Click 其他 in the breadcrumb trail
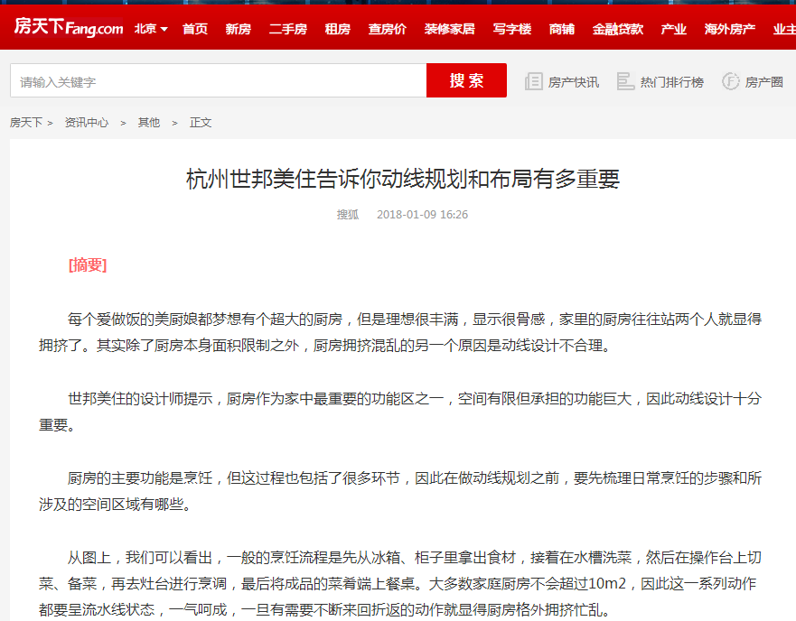The height and width of the screenshot is (621, 796). [149, 122]
